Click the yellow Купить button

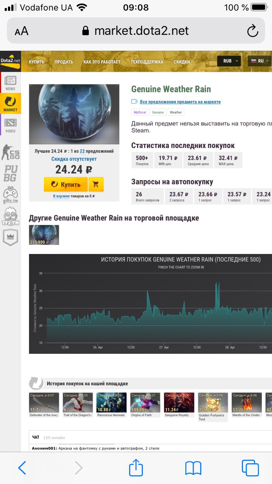tap(66, 185)
